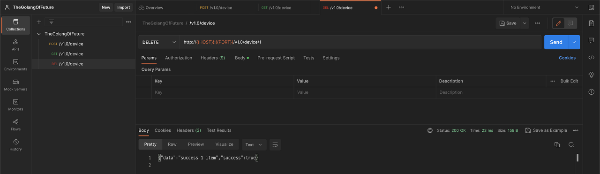600x174 pixels.
Task: Switch to edit mode pencil icon
Action: tap(558, 23)
